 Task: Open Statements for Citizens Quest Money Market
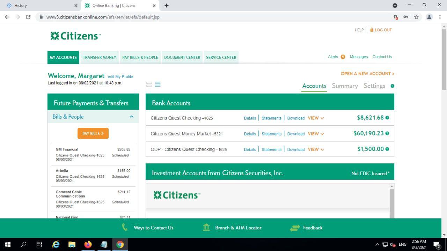[x=271, y=134]
